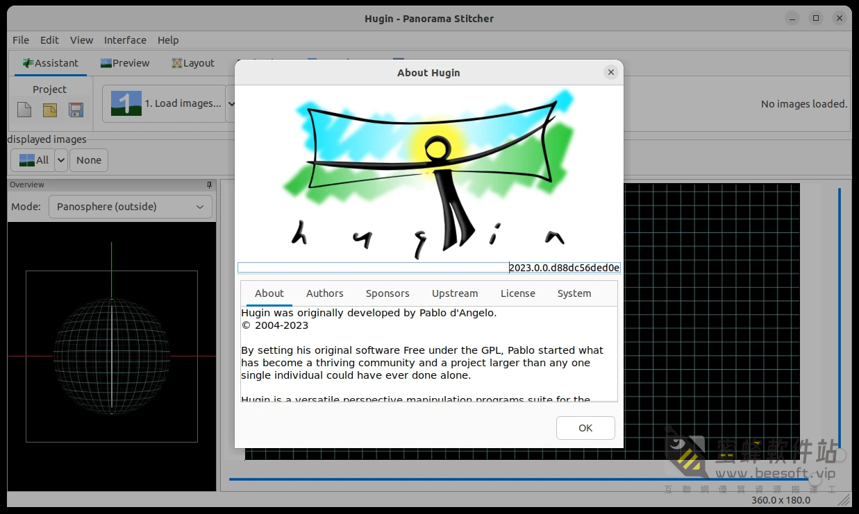Pin the Overview panel

click(x=210, y=185)
